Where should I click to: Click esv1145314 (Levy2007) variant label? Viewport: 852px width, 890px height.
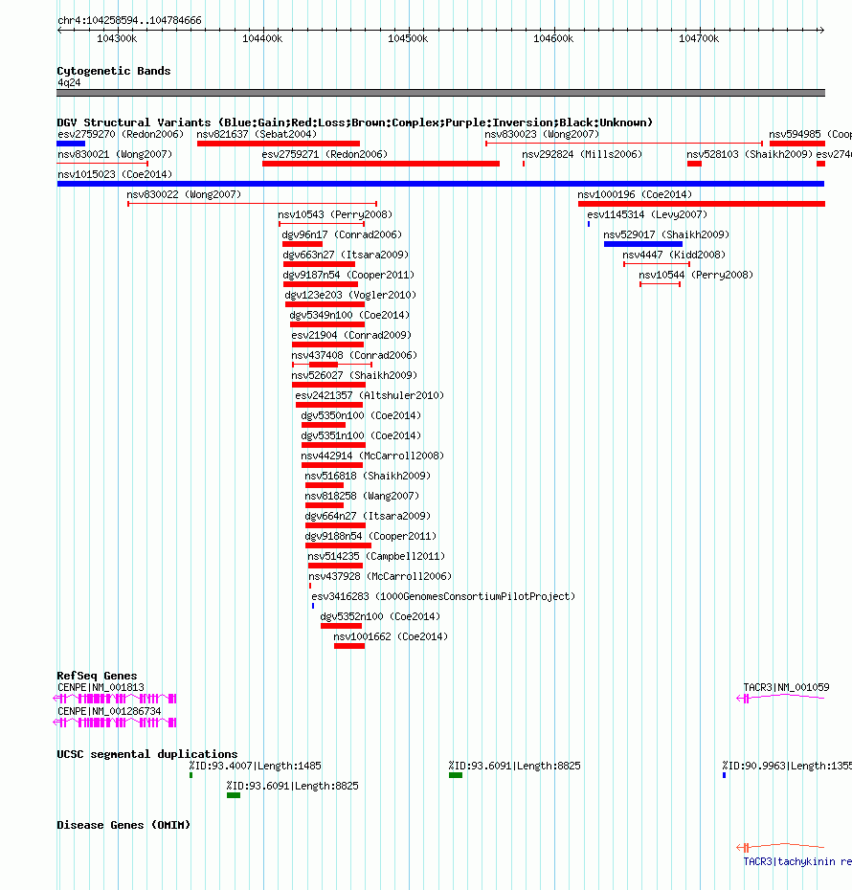click(x=647, y=214)
